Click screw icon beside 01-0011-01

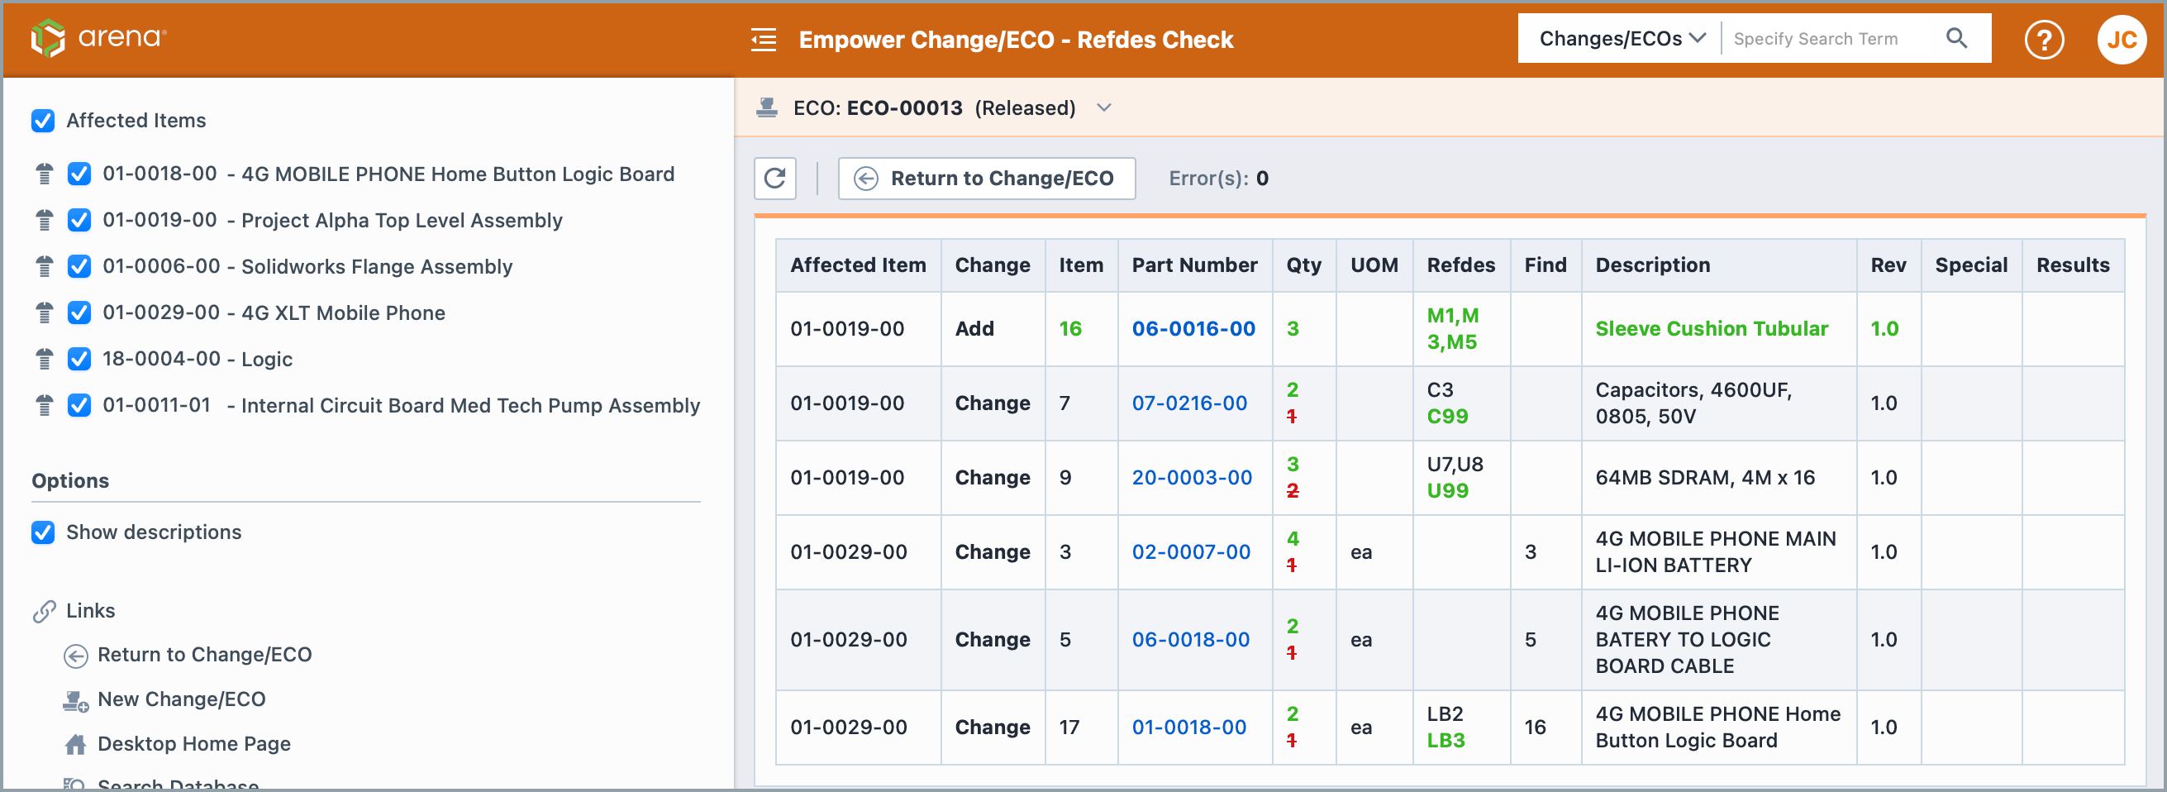[45, 406]
